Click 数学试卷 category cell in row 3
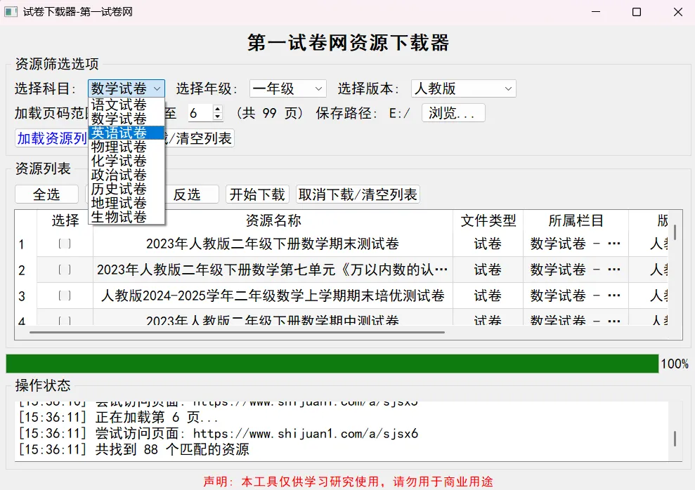Image resolution: width=695 pixels, height=490 pixels. point(576,296)
